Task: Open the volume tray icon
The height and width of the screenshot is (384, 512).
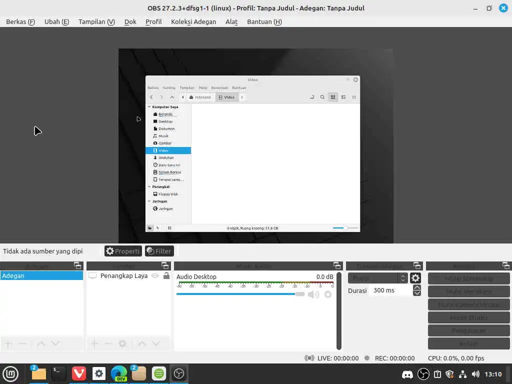Action: click(x=476, y=374)
